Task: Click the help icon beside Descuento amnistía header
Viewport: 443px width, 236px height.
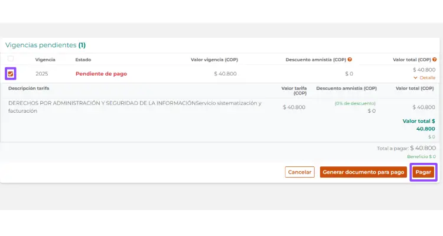Action: [350, 60]
